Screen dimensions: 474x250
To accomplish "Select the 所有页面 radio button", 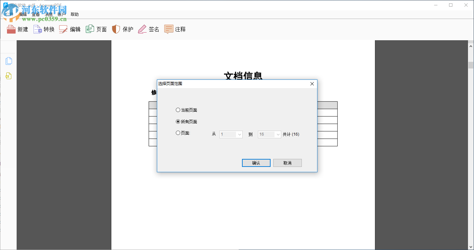I will point(178,121).
